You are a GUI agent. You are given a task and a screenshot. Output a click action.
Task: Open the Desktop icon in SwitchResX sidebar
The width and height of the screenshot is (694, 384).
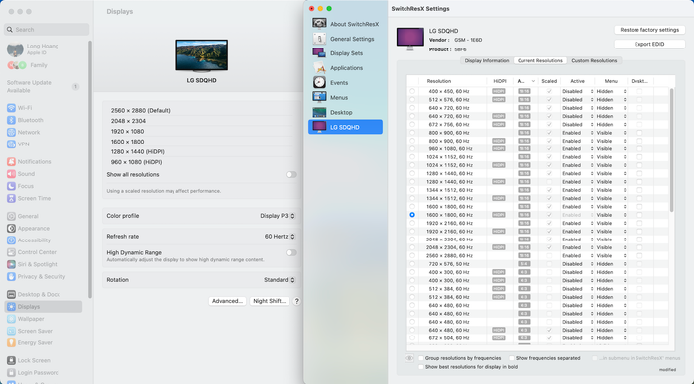click(319, 112)
